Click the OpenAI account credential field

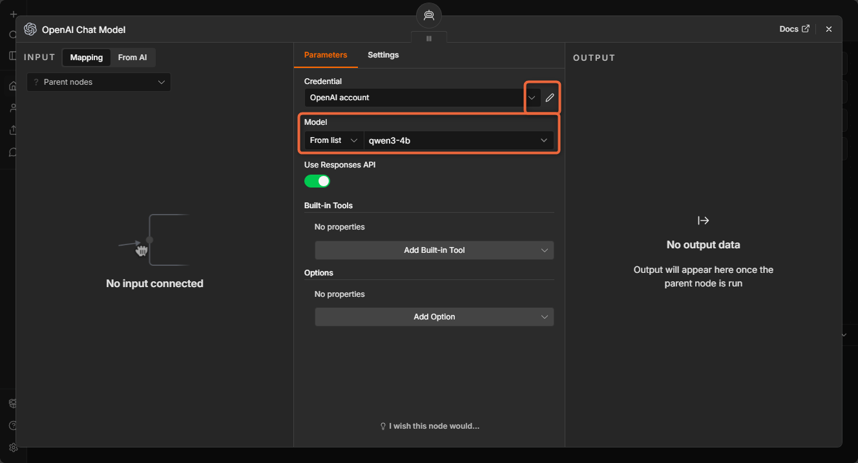(423, 98)
